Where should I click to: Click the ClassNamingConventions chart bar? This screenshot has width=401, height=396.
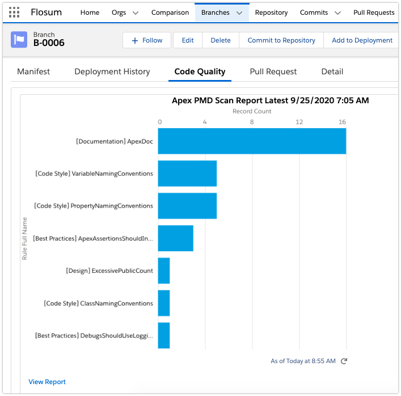(164, 303)
